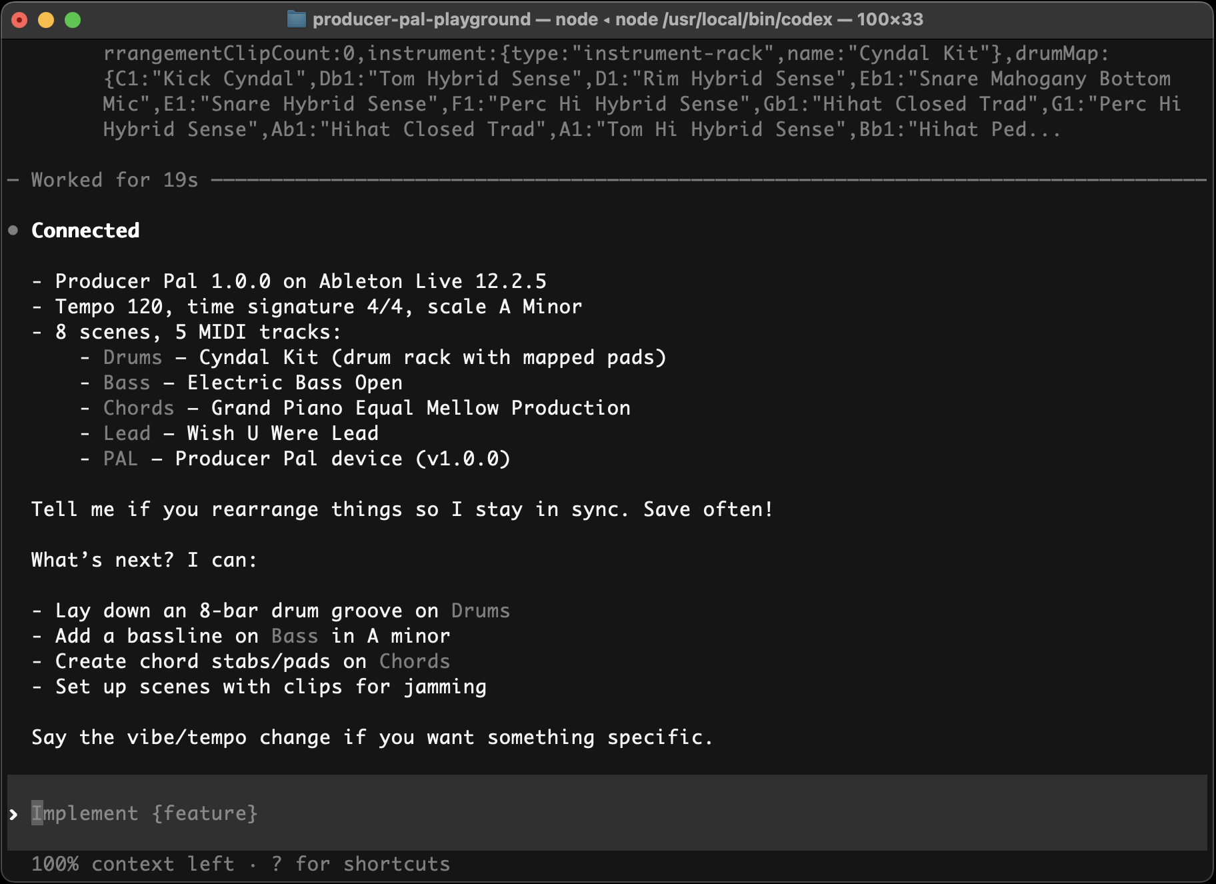The height and width of the screenshot is (884, 1216).
Task: Click the ? for shortcuts hint text
Action: [360, 864]
